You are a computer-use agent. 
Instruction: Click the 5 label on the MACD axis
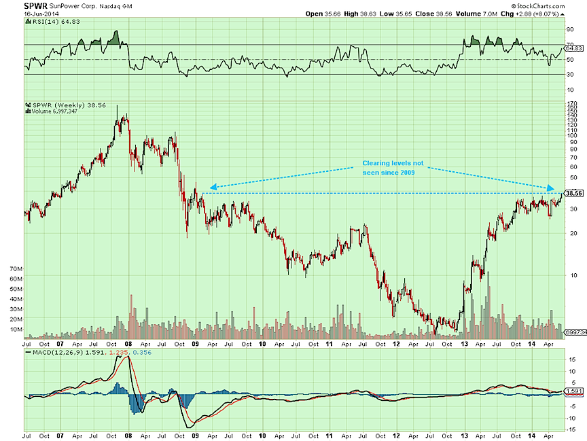pyautogui.click(x=572, y=383)
